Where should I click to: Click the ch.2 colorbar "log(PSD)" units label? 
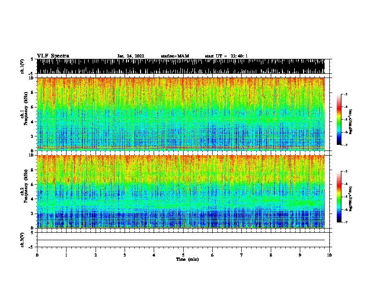[351, 199]
